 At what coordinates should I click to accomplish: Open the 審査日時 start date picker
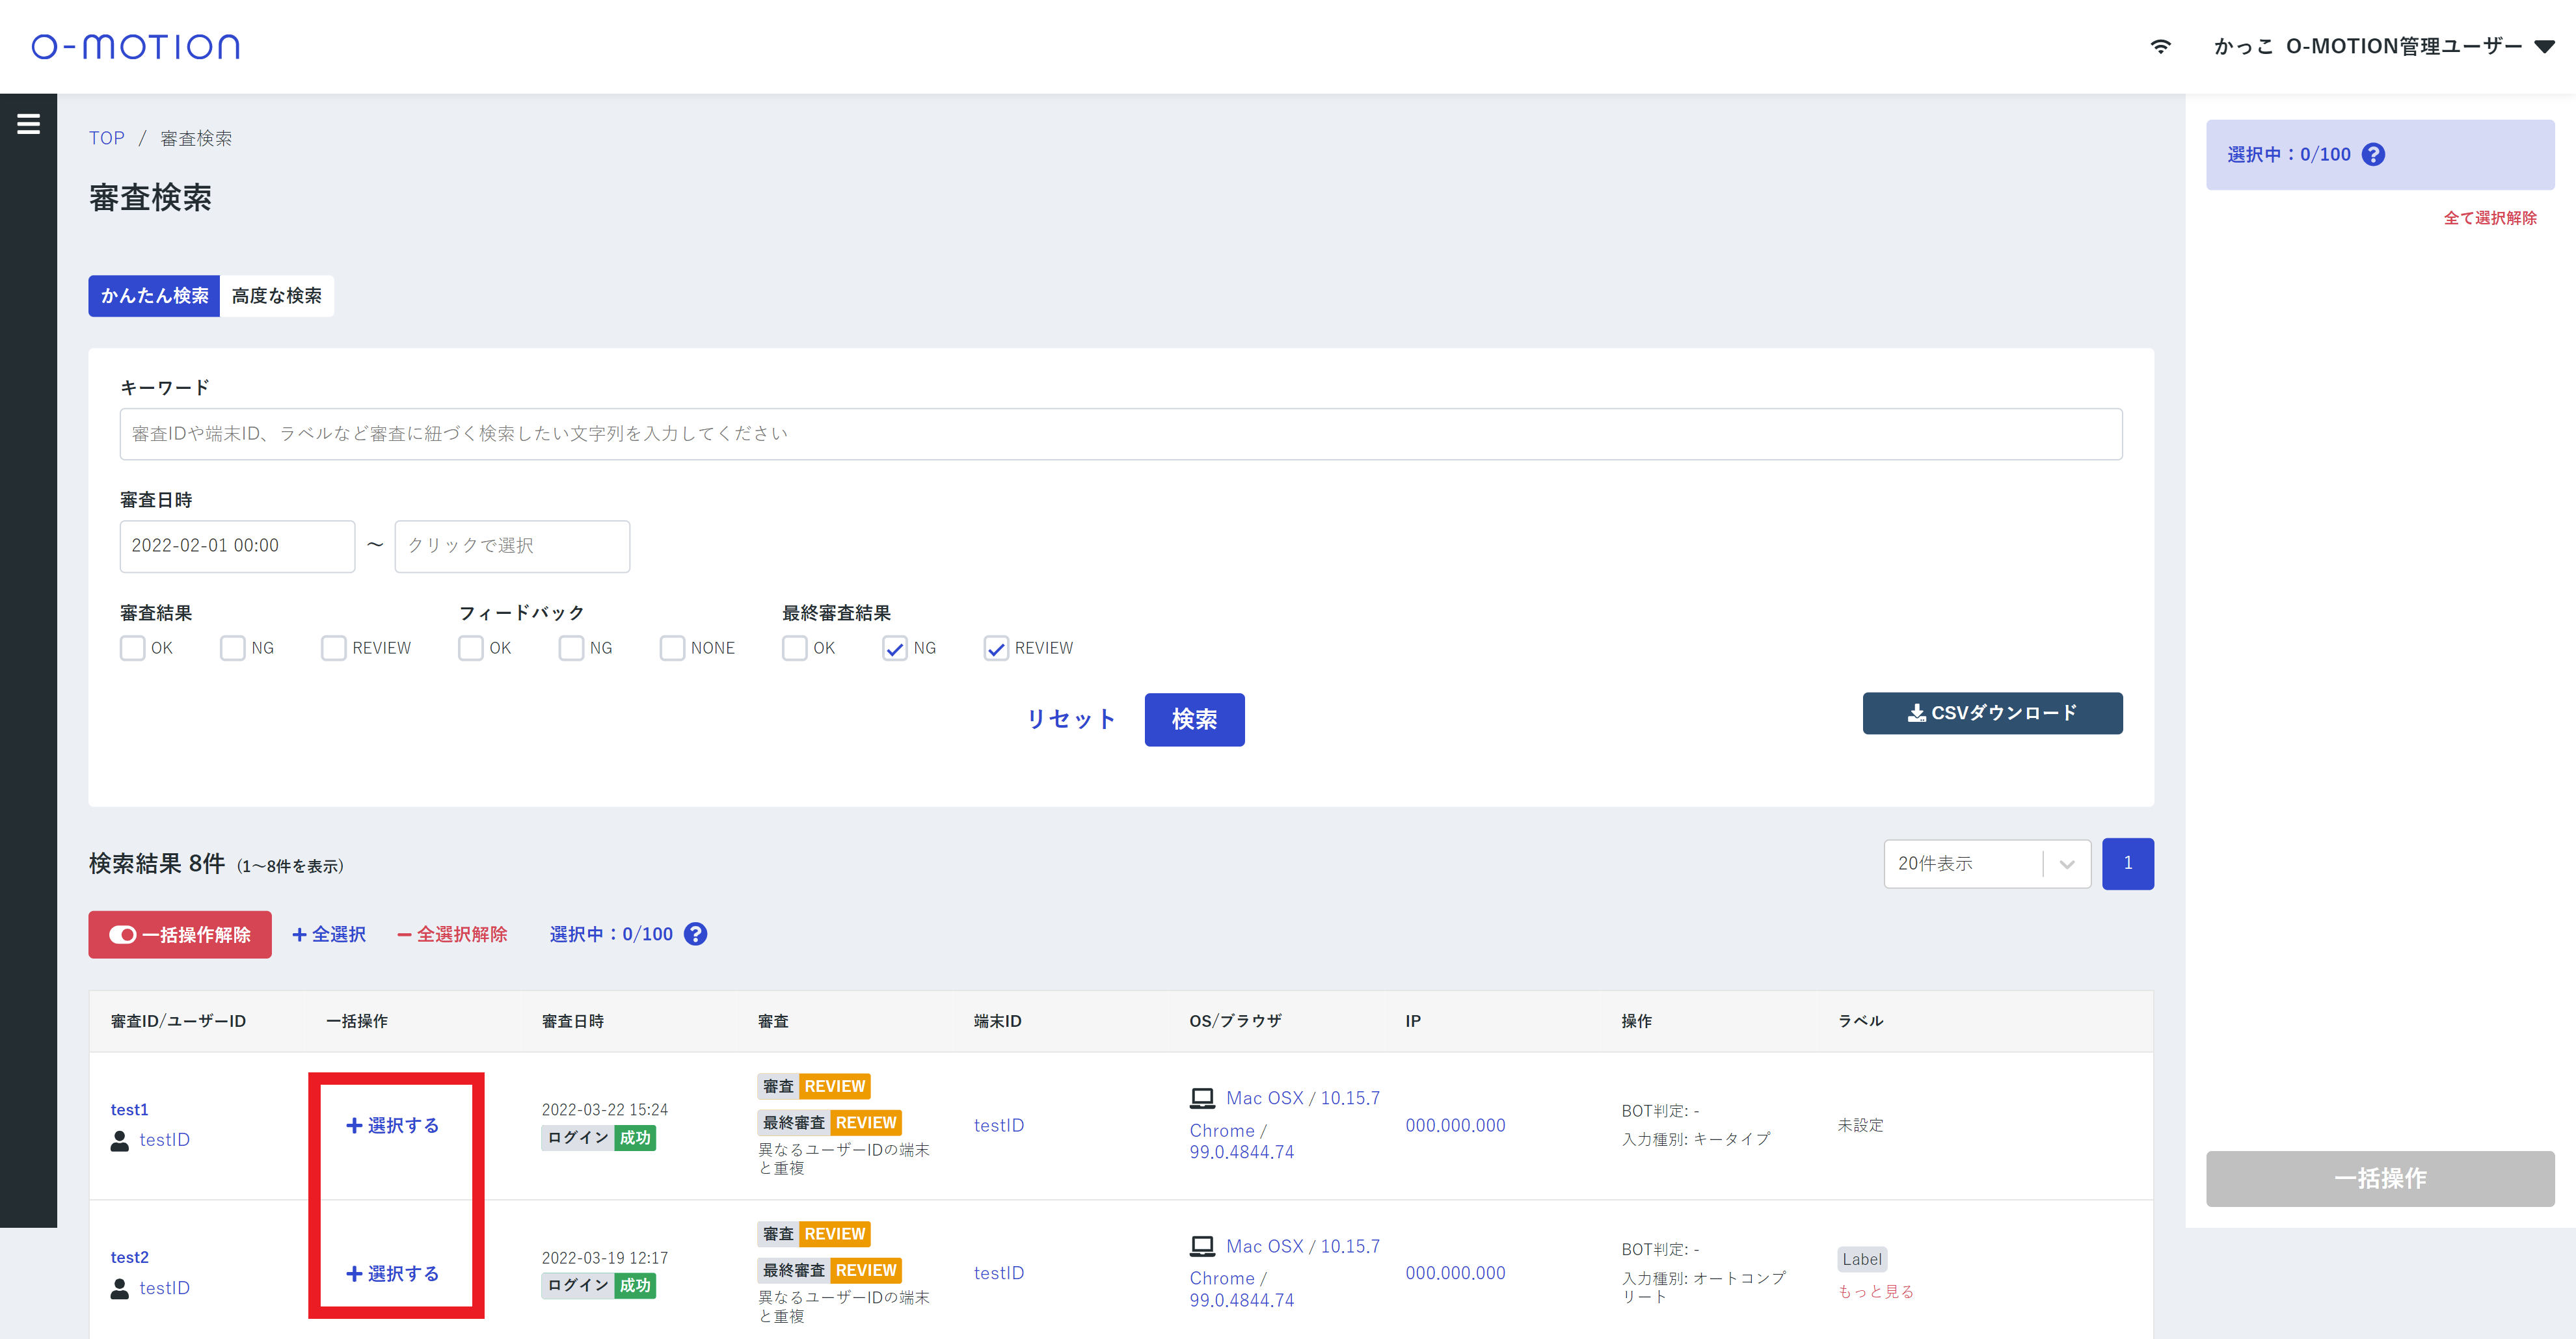(237, 546)
